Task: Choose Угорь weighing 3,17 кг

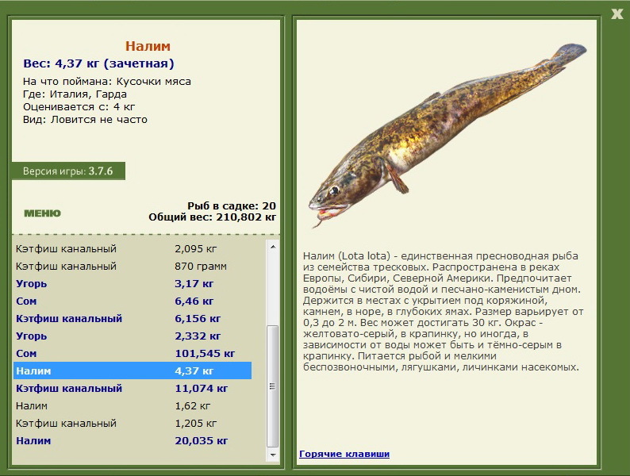Action: click(132, 283)
